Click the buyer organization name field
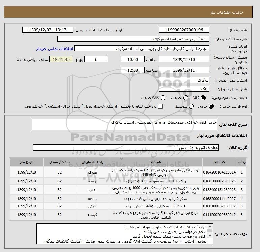 click(133, 39)
